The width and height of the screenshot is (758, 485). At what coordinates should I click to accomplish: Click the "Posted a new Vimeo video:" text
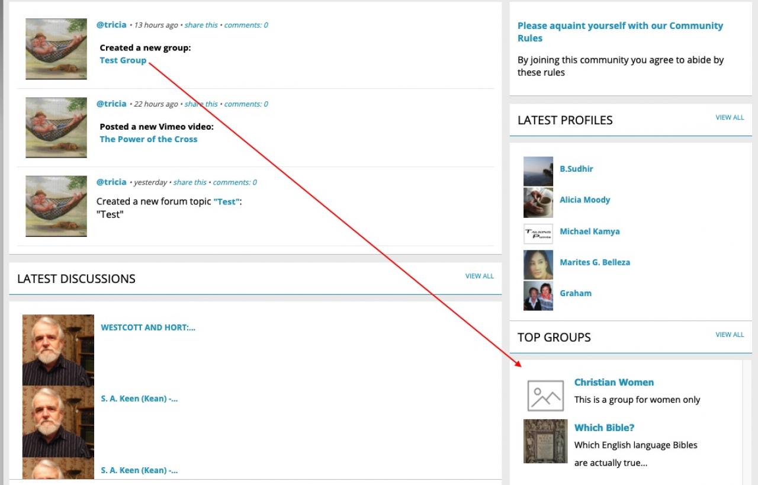coord(157,127)
